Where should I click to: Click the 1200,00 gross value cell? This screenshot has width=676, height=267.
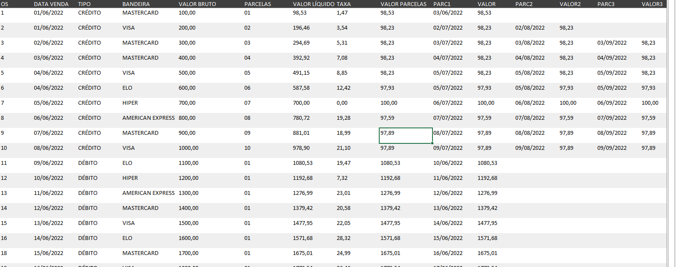click(189, 178)
